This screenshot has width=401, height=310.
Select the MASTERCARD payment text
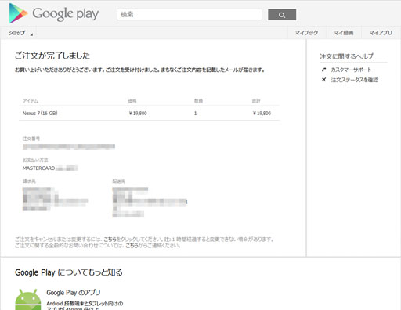(38, 168)
